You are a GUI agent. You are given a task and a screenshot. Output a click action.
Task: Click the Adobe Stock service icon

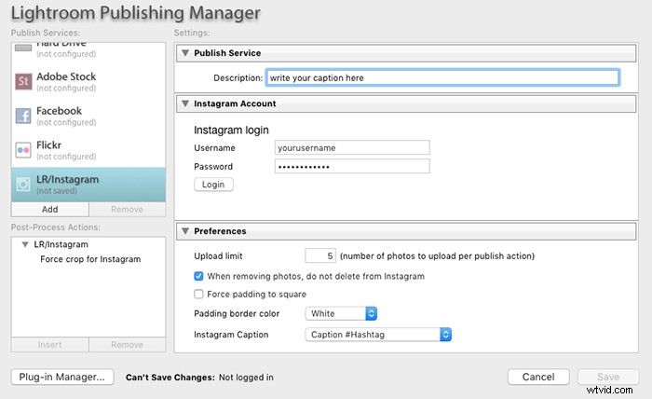[x=23, y=83]
